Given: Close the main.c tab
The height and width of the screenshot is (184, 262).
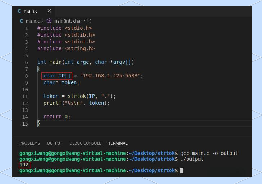Looking at the screenshot, I should [x=49, y=11].
